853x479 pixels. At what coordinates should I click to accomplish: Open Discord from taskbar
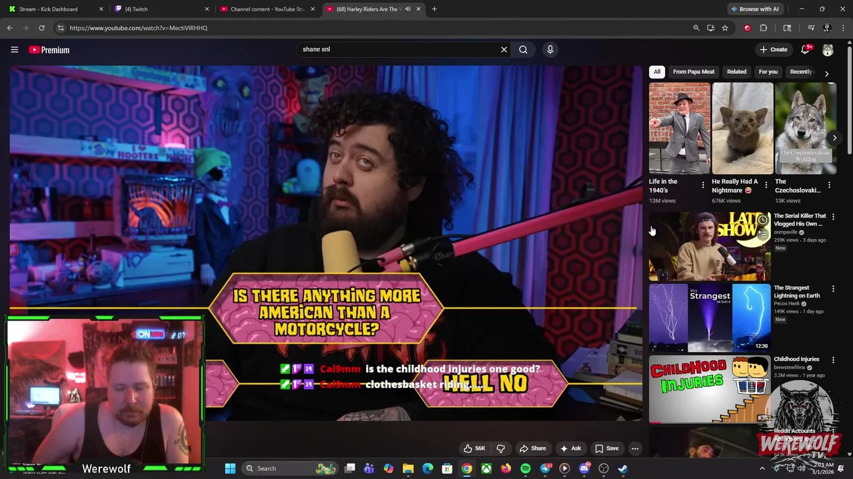(584, 468)
